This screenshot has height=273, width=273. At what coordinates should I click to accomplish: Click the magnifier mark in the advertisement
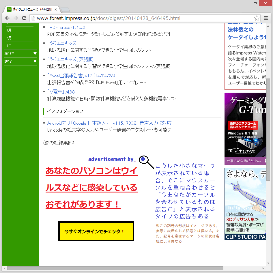pos(143,159)
